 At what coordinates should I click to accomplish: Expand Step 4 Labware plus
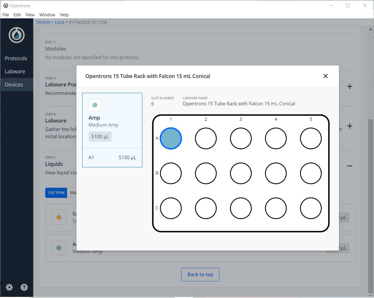(x=350, y=126)
